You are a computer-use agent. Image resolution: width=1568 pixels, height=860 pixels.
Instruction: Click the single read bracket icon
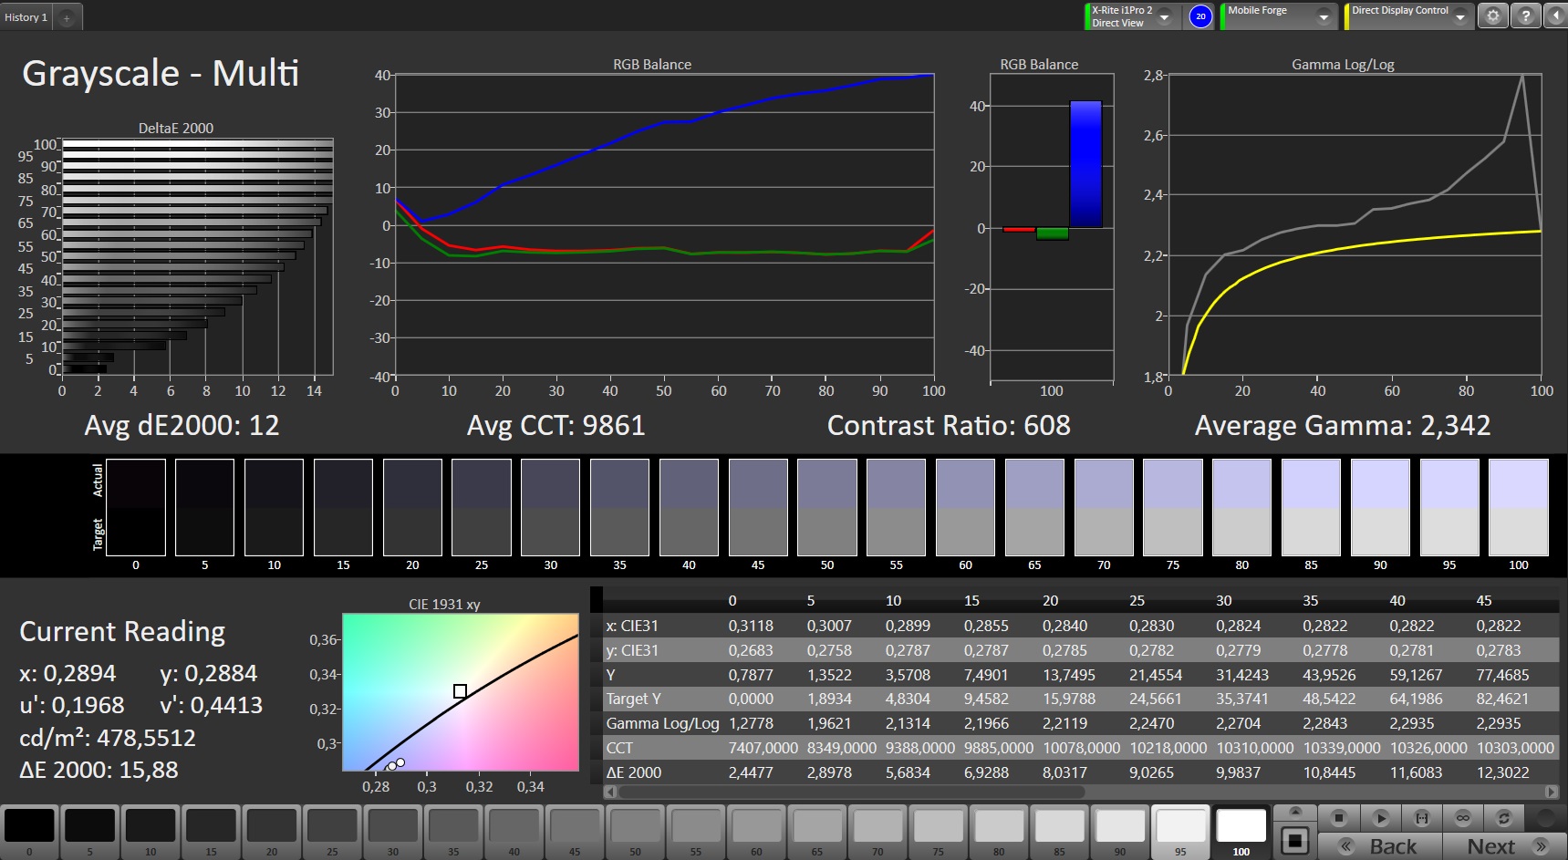click(x=1421, y=818)
